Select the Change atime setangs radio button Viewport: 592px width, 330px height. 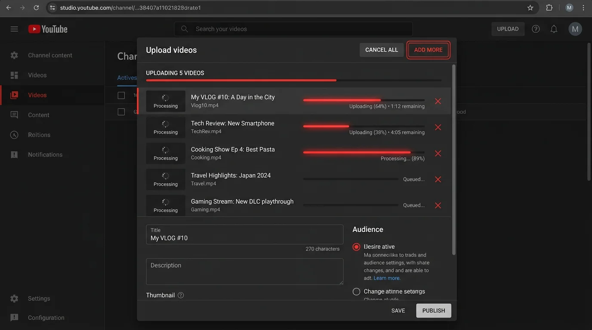(x=356, y=291)
